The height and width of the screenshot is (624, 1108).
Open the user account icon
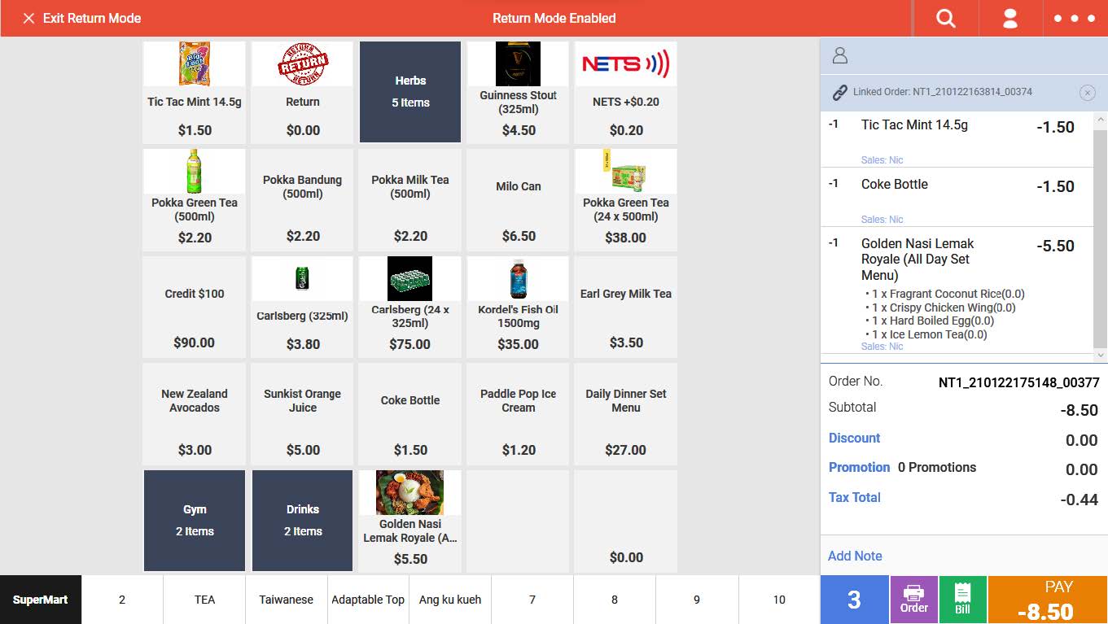click(x=1010, y=18)
